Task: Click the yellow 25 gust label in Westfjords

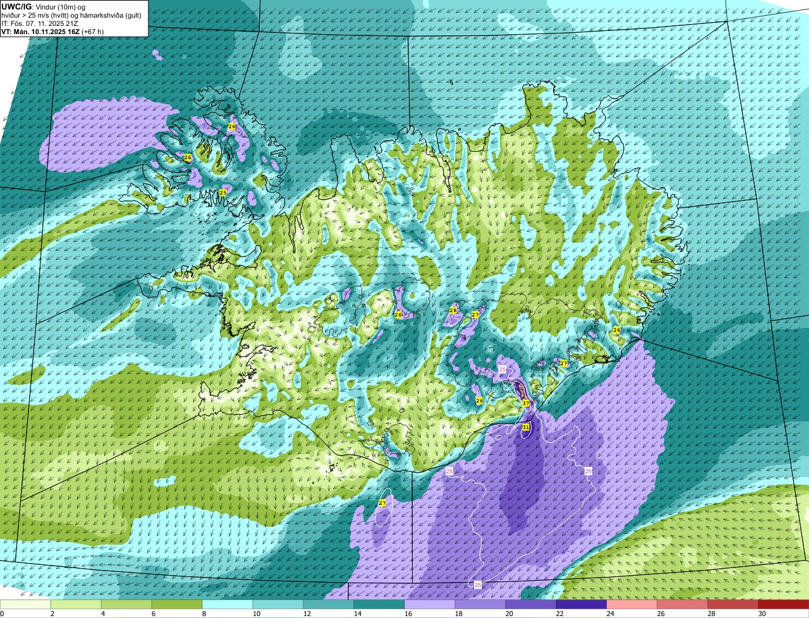Action: point(223,192)
